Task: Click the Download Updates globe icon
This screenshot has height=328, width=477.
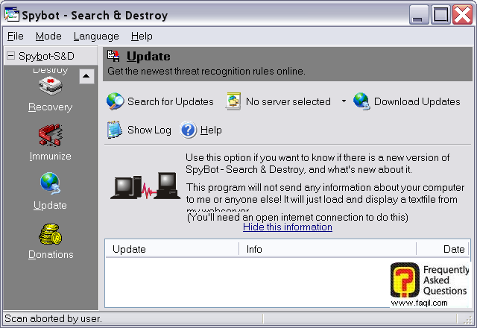Action: coord(361,101)
